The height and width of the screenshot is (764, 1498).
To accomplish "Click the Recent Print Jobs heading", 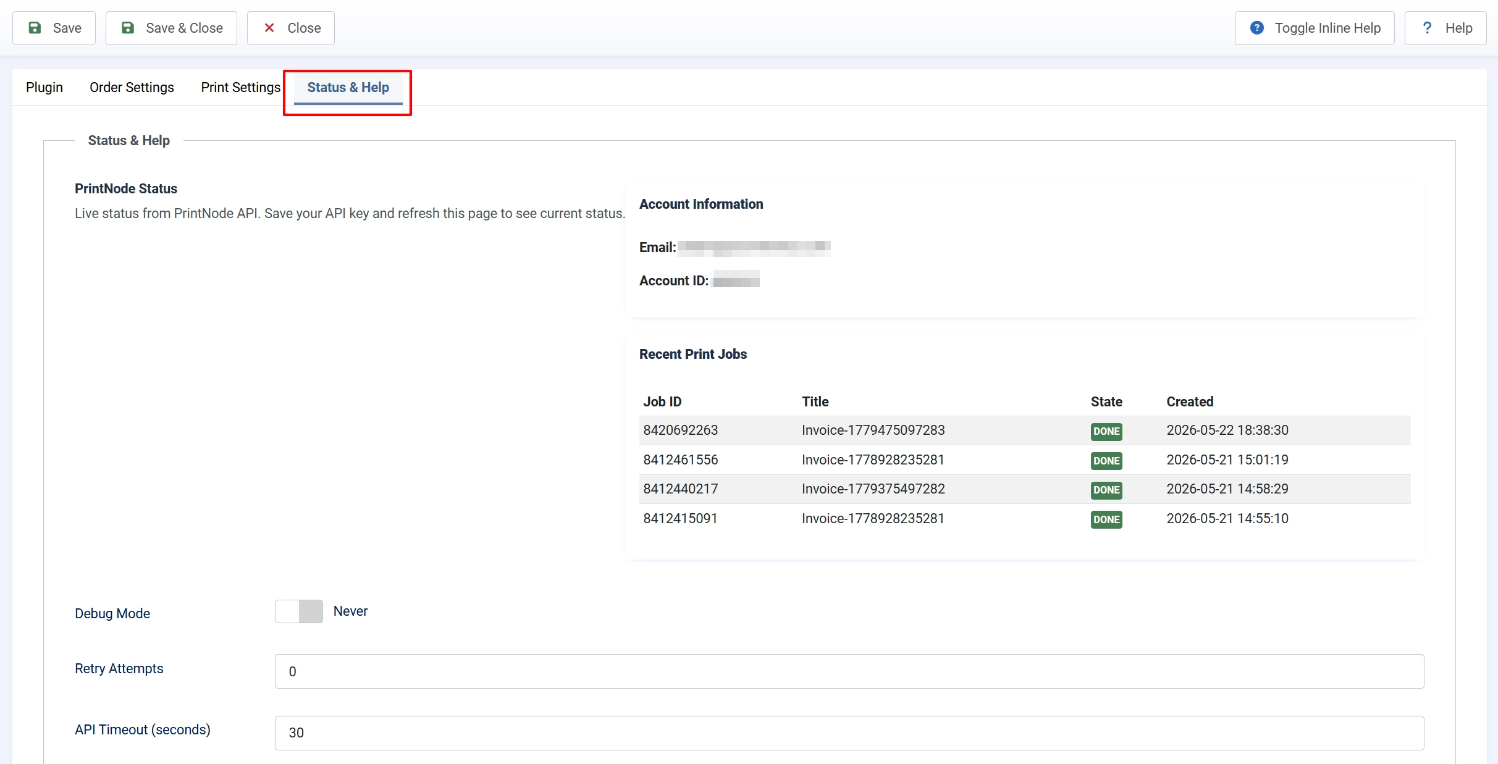I will pyautogui.click(x=693, y=354).
